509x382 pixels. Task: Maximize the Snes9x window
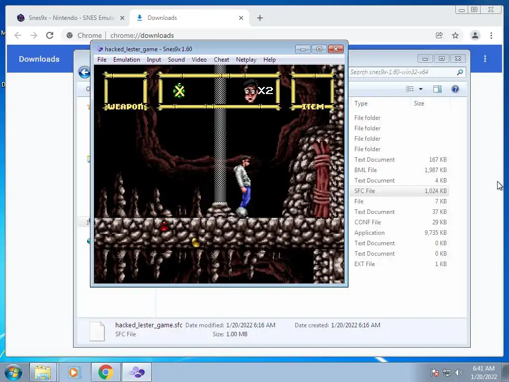tap(319, 49)
